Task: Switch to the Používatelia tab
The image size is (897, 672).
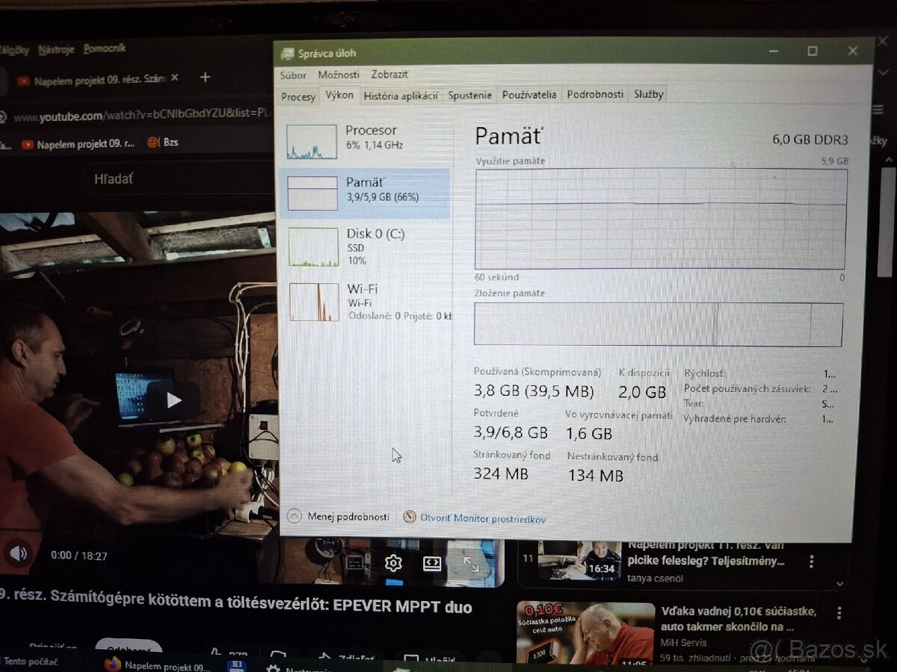Action: (x=529, y=95)
